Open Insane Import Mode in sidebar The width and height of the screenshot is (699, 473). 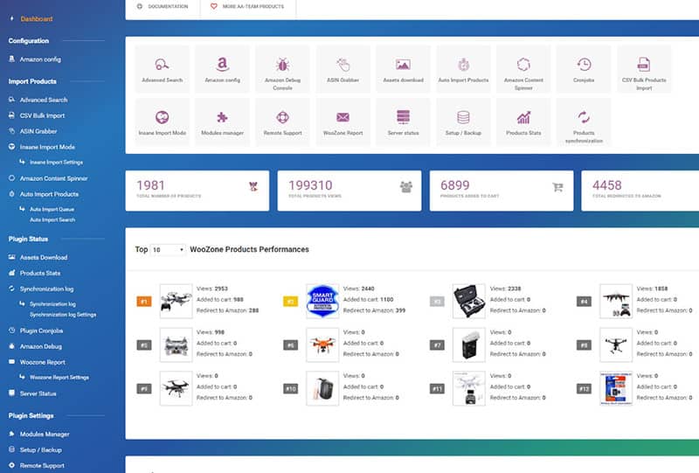pos(47,147)
